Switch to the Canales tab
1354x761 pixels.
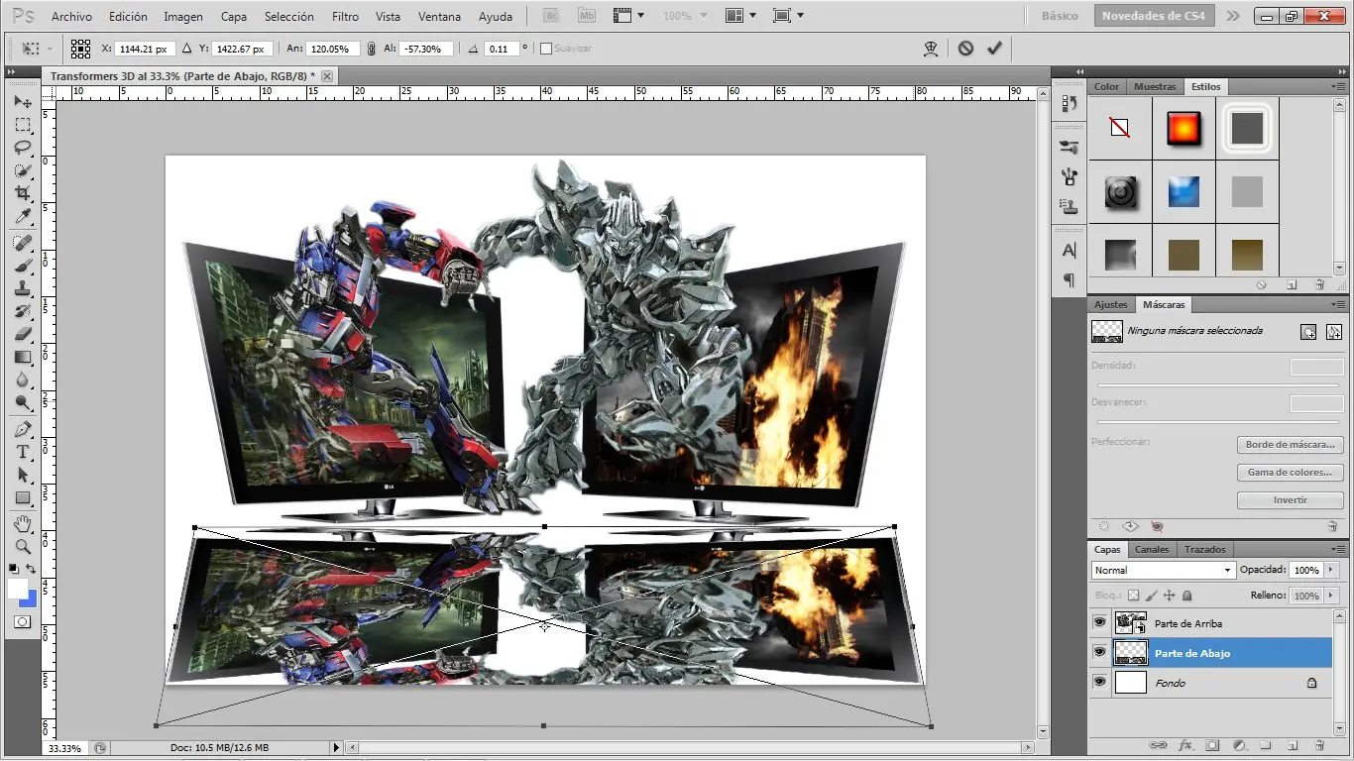pyautogui.click(x=1152, y=549)
